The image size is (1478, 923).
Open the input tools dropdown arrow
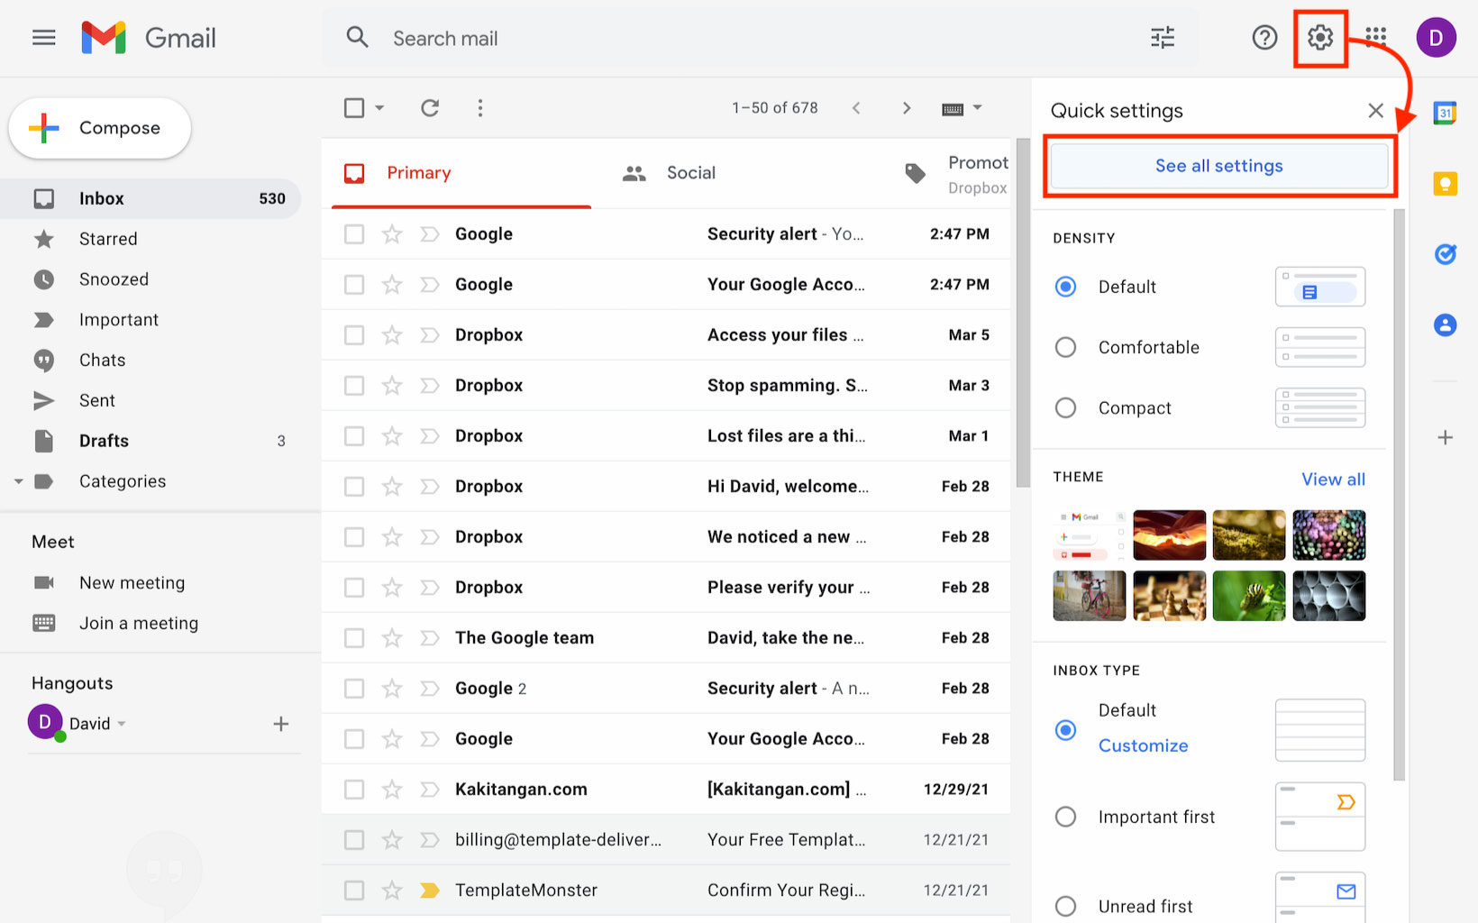pyautogui.click(x=978, y=108)
